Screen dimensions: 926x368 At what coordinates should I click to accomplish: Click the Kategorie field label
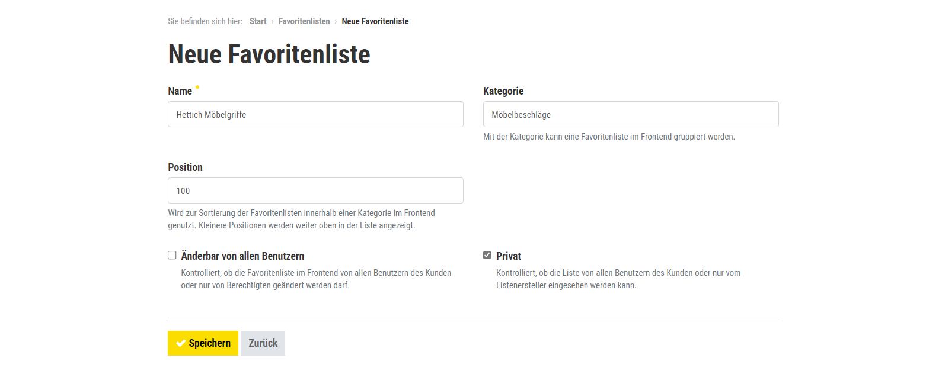pyautogui.click(x=503, y=91)
